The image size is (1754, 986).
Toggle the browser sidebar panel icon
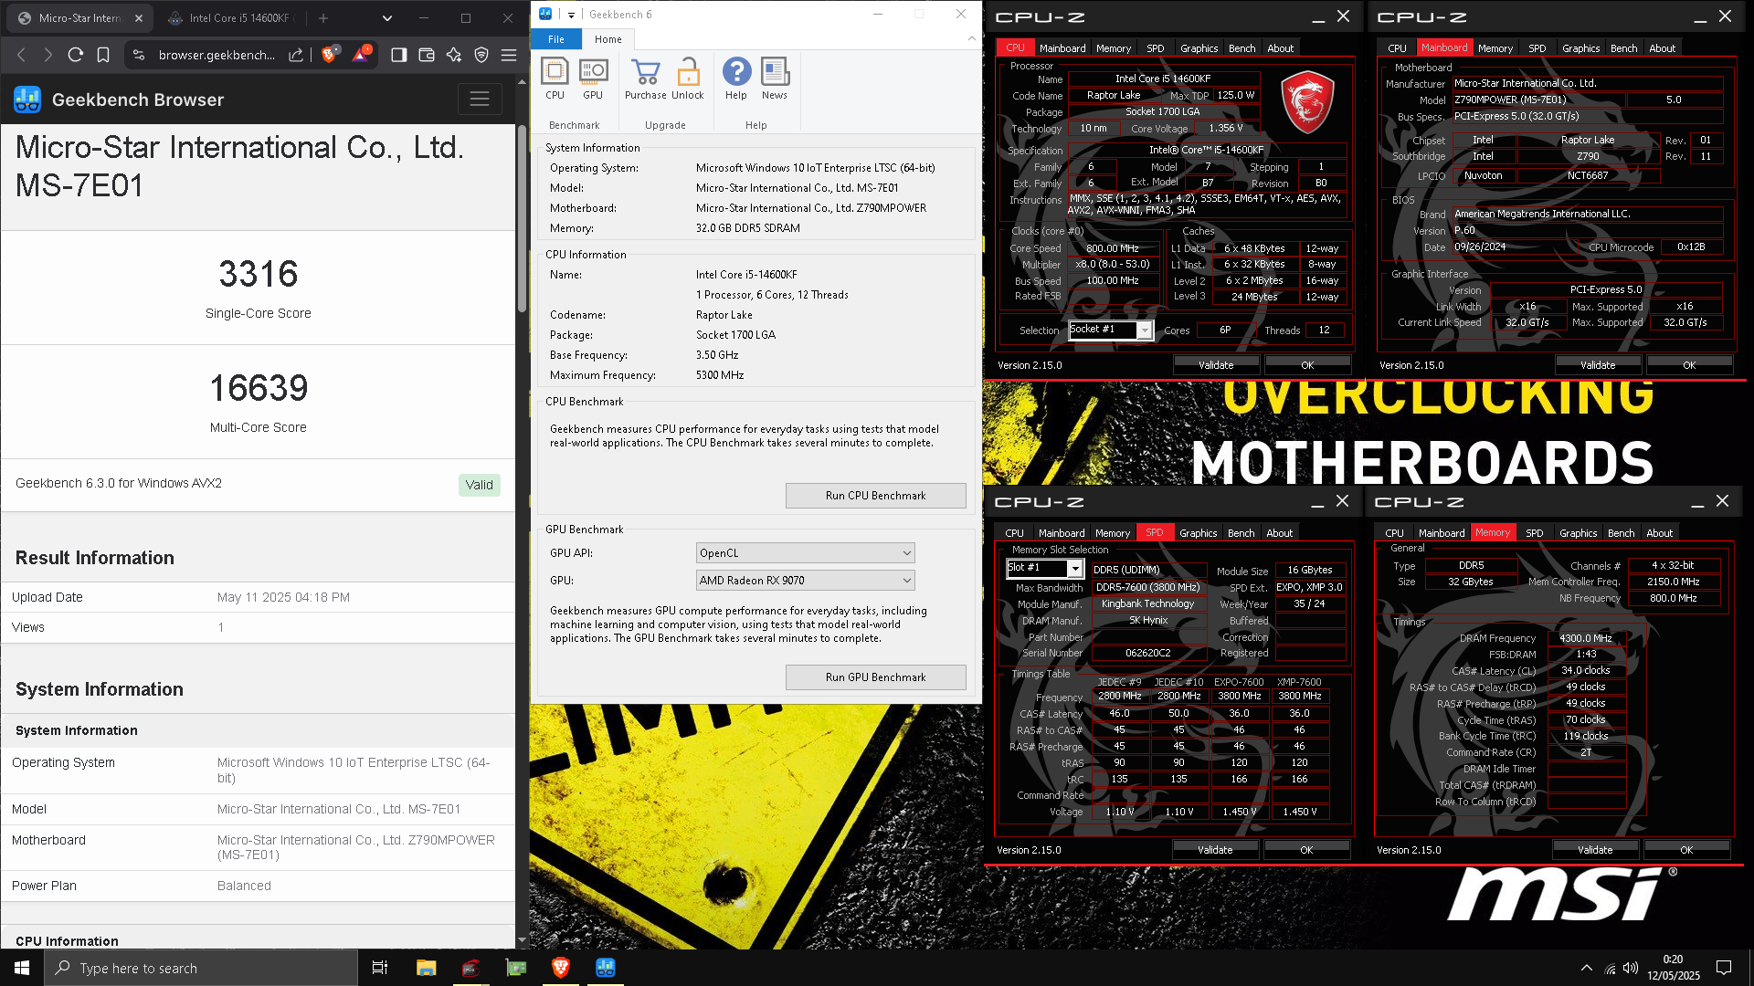point(398,55)
